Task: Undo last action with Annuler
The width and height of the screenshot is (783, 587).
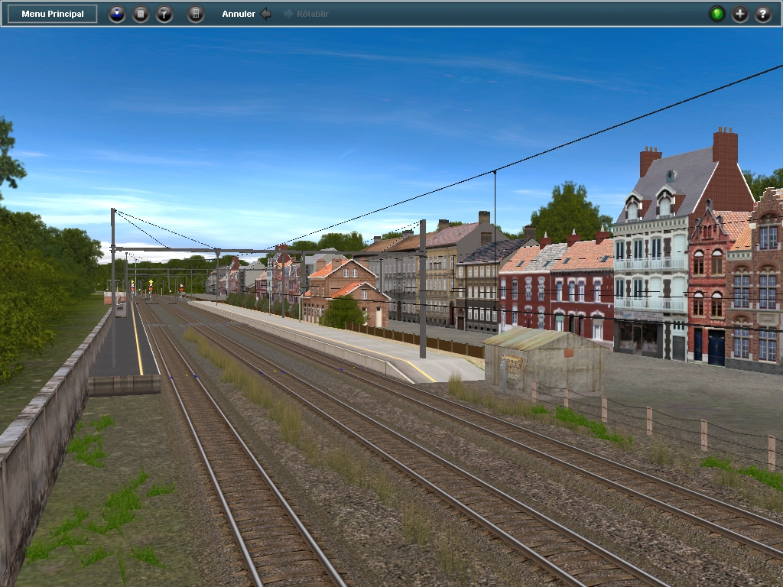Action: pyautogui.click(x=246, y=14)
